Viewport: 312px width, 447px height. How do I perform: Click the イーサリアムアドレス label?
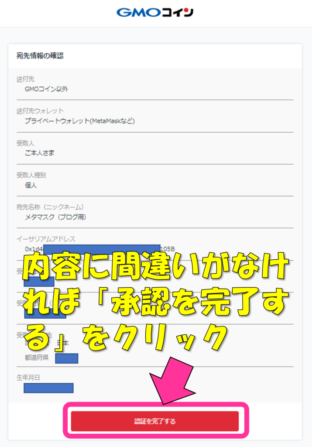coord(46,239)
